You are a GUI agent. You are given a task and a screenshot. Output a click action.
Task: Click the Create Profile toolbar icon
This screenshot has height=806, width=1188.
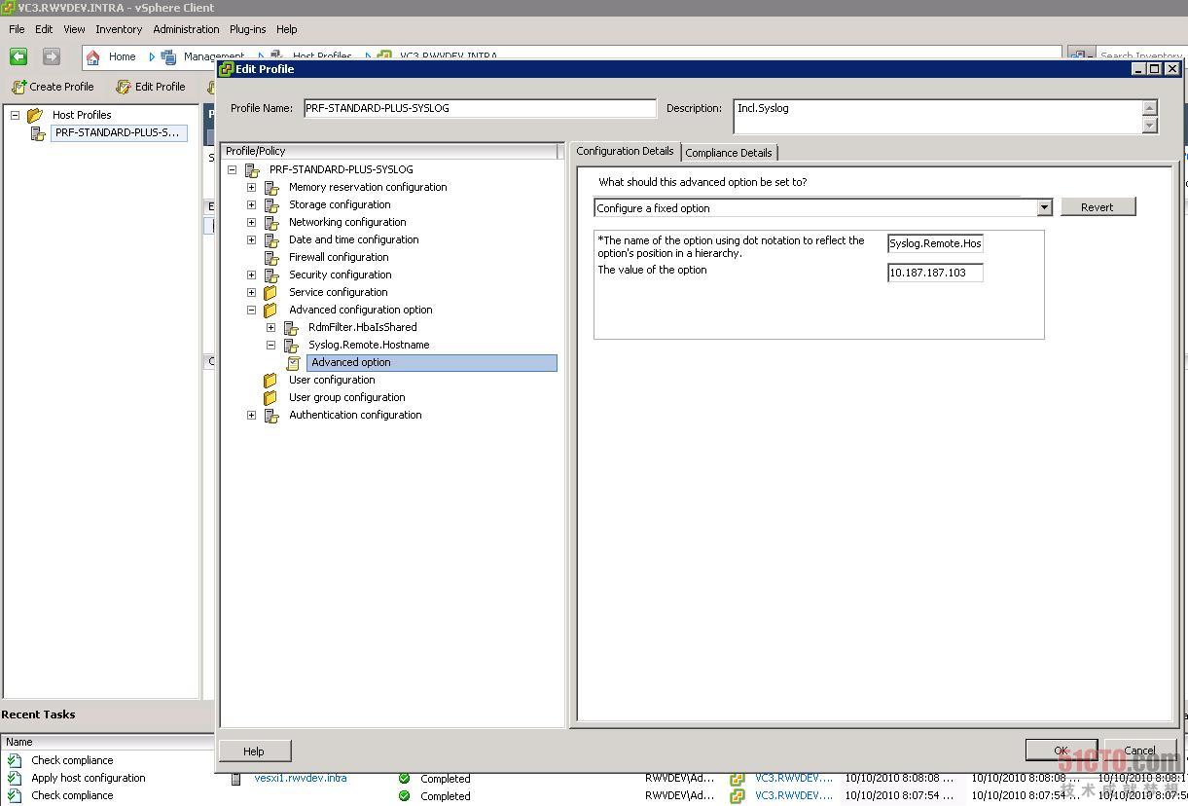(x=18, y=87)
